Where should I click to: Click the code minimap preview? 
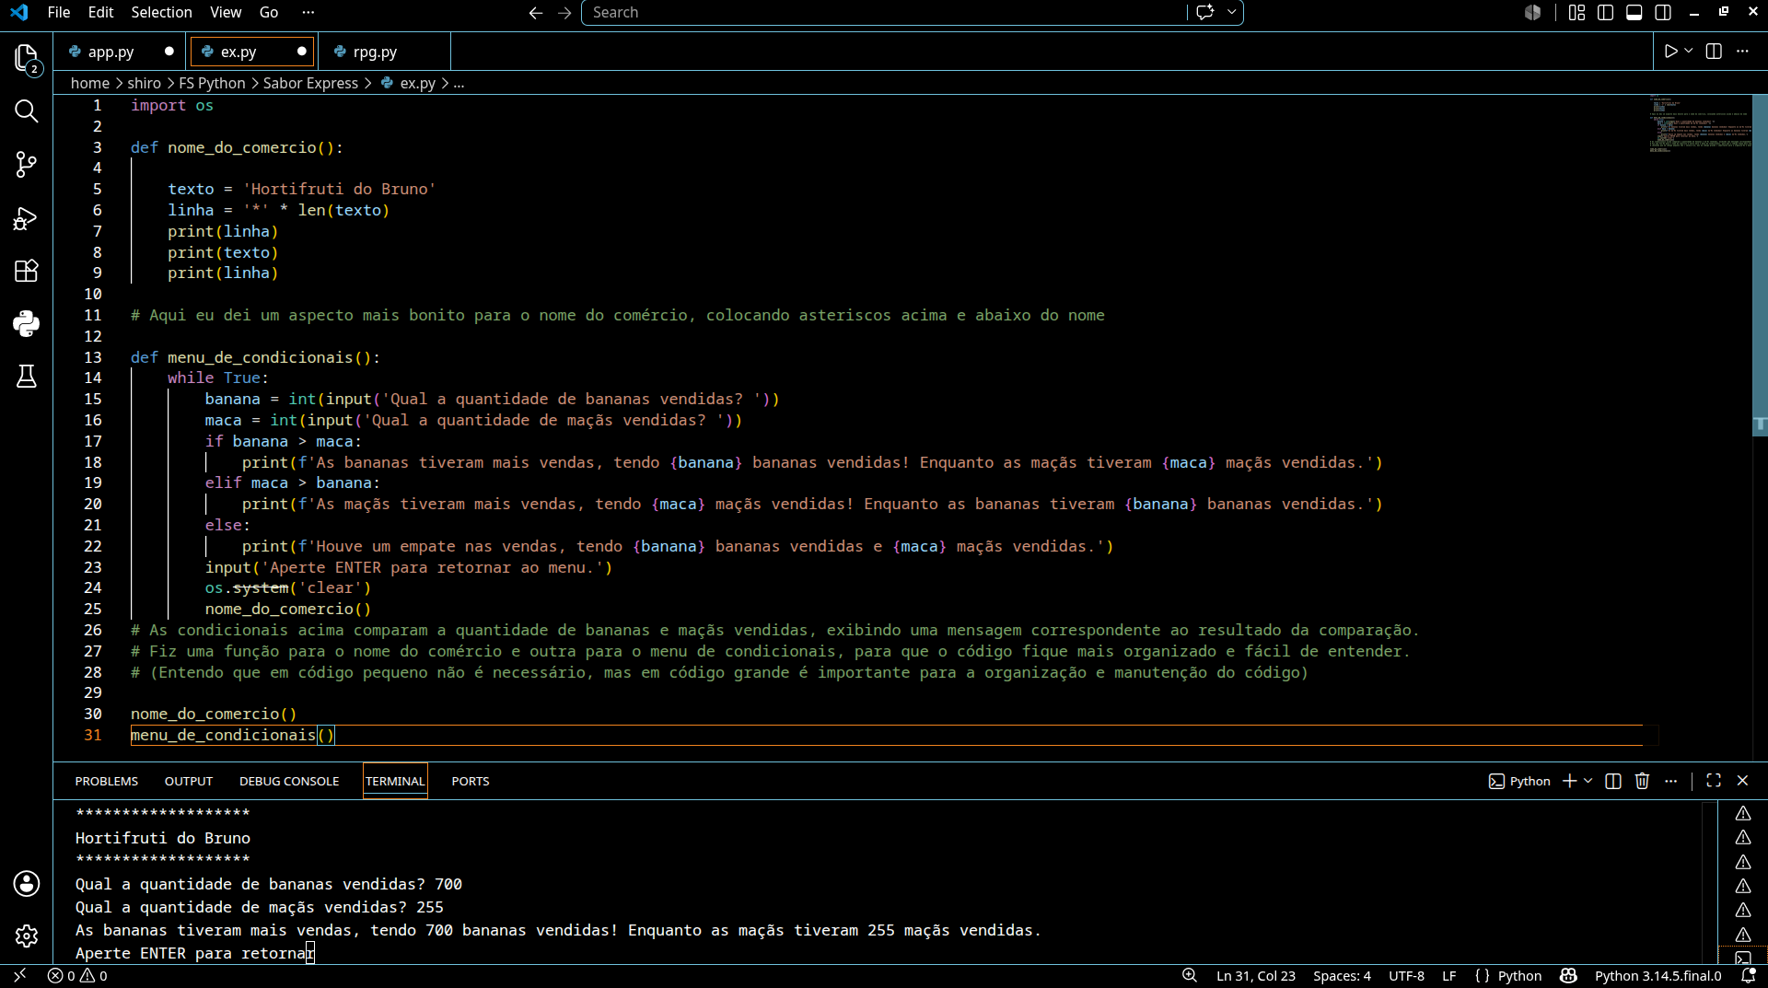pos(1700,124)
